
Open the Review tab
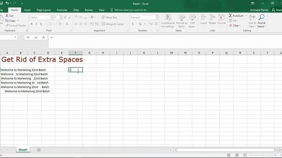(x=89, y=10)
